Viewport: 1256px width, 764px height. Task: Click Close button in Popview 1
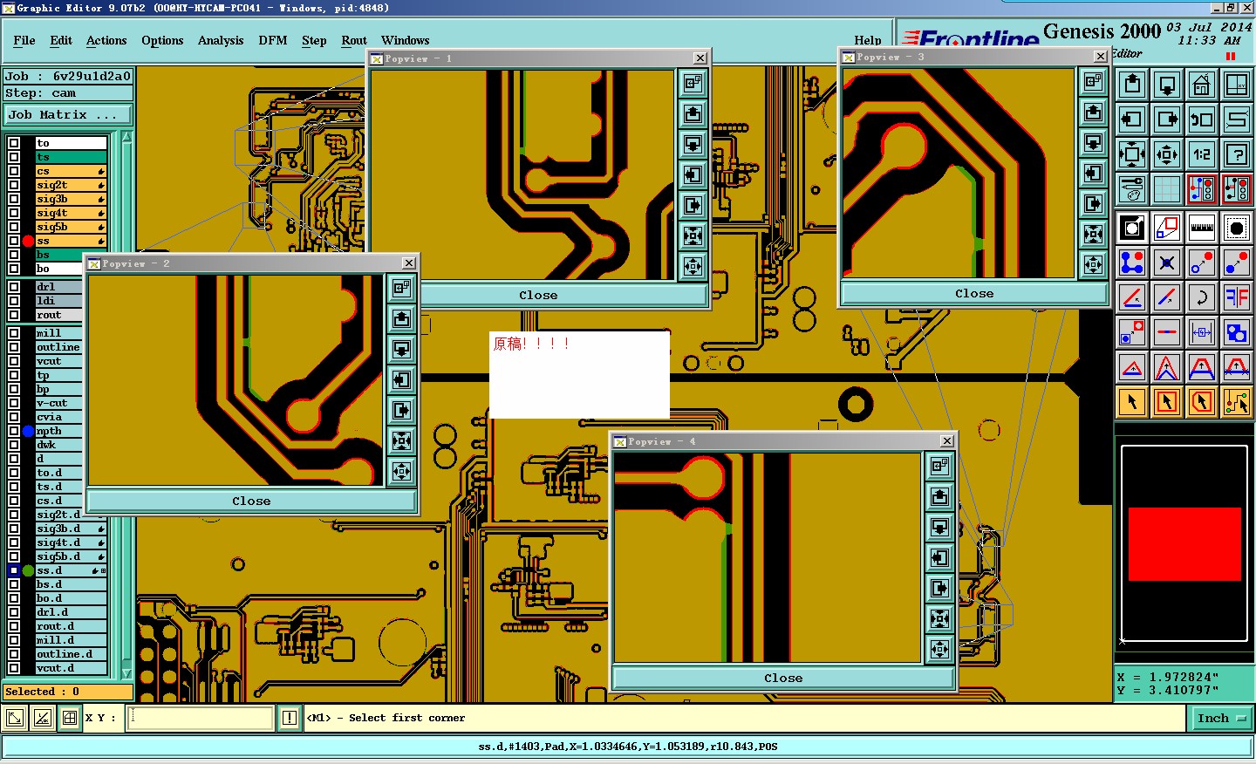coord(538,296)
